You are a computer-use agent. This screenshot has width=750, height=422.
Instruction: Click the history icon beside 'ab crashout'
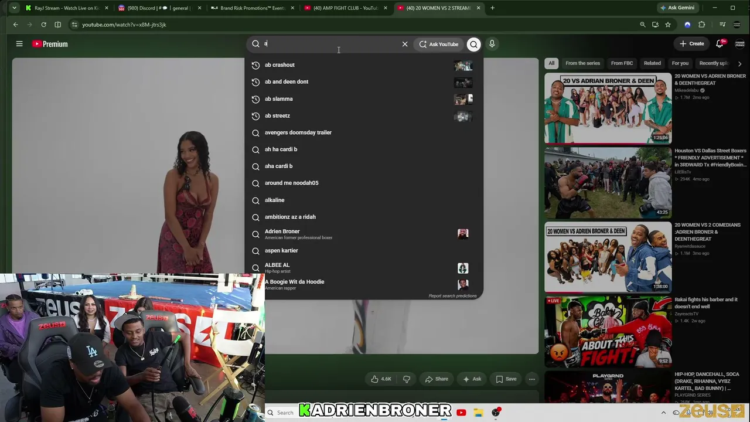255,65
